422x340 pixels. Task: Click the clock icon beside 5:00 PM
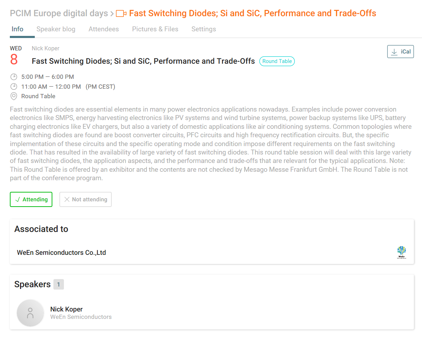pos(14,77)
